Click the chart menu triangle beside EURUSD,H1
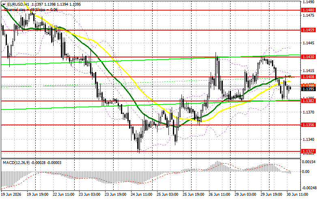317x199 pixels. pos(4,4)
